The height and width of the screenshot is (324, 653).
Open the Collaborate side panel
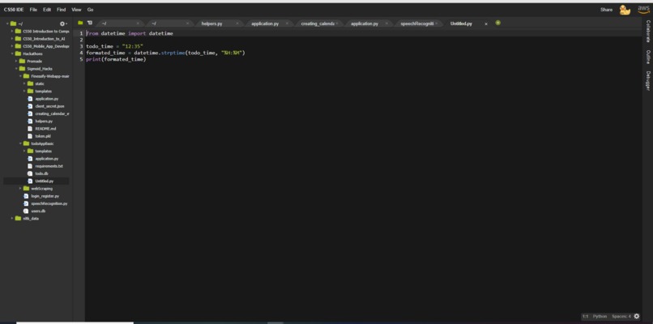[x=648, y=32]
